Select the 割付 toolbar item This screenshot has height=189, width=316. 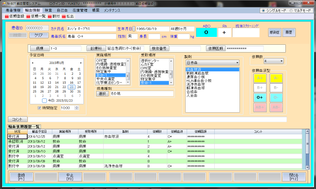54,16
